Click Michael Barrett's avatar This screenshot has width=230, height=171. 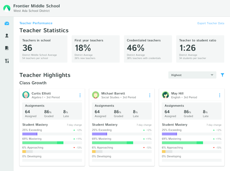[x=96, y=95]
